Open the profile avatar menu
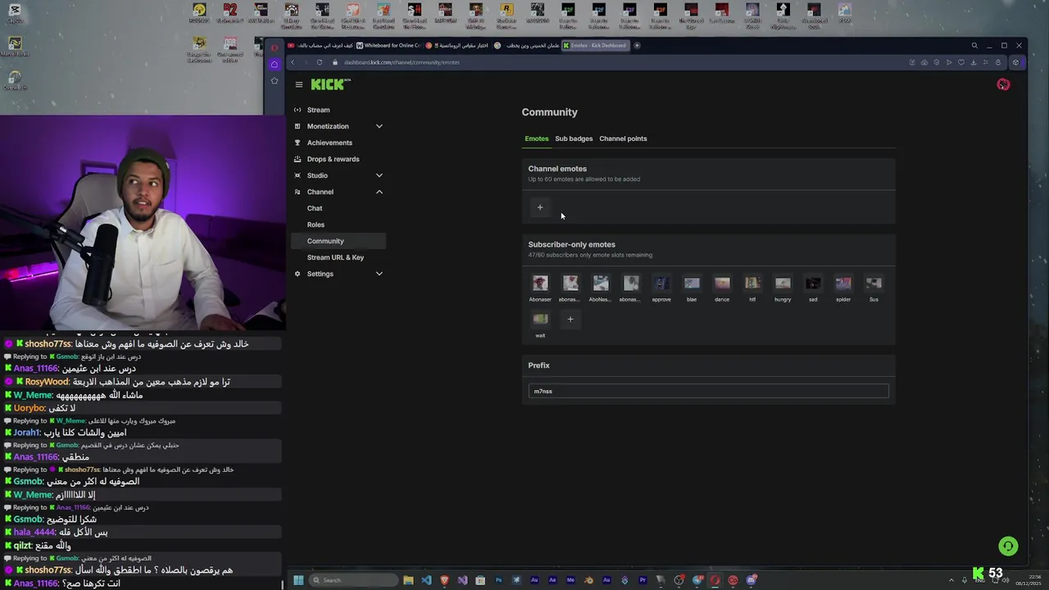The image size is (1049, 590). 1003,84
